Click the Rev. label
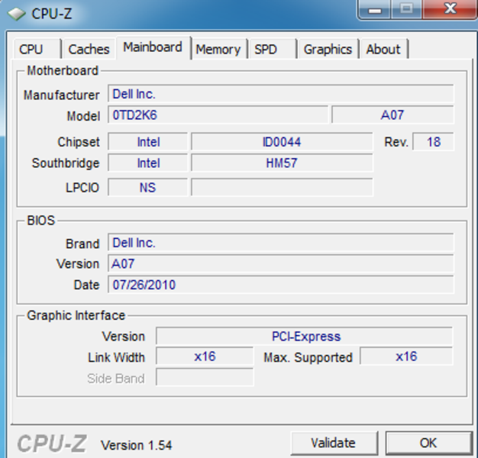Screen dimensions: 478x458 tap(396, 142)
